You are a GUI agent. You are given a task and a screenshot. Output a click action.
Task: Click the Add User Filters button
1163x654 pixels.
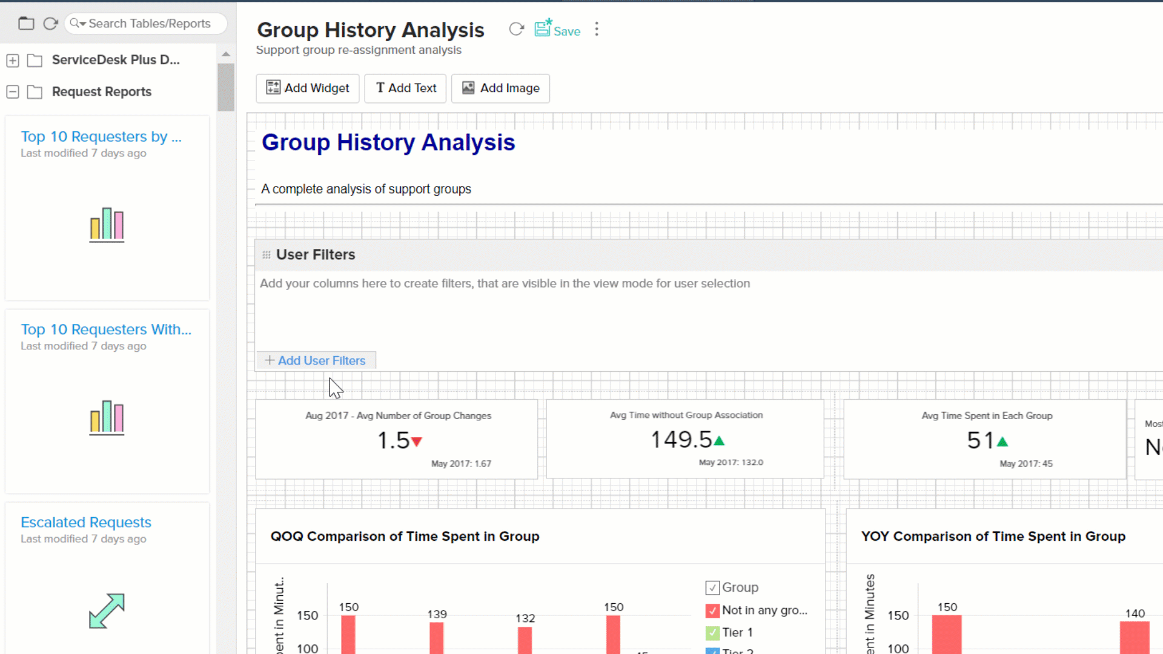[x=316, y=360]
